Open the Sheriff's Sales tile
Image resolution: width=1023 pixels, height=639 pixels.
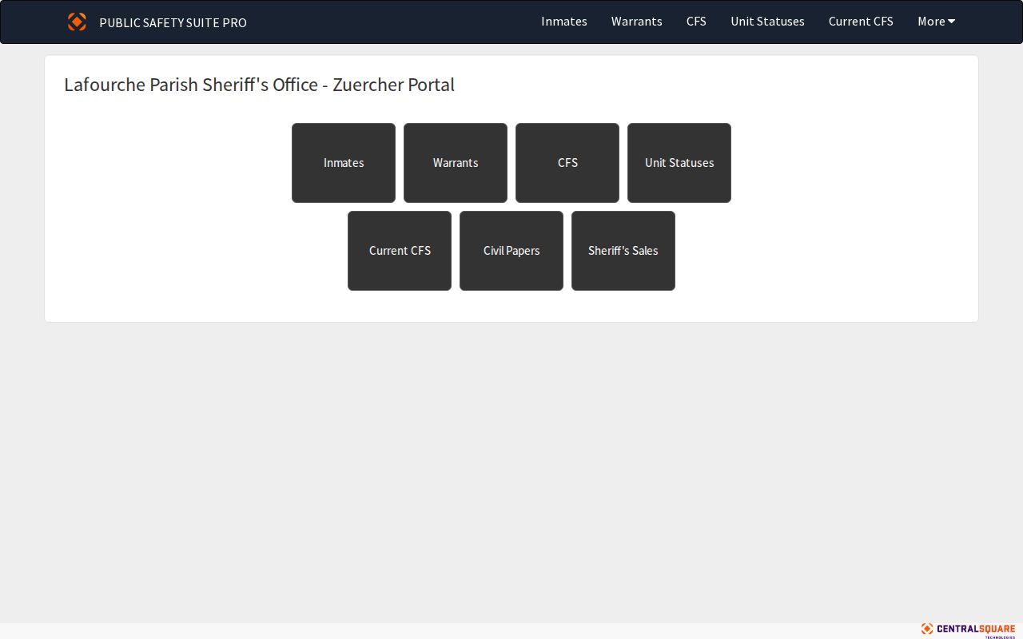623,251
